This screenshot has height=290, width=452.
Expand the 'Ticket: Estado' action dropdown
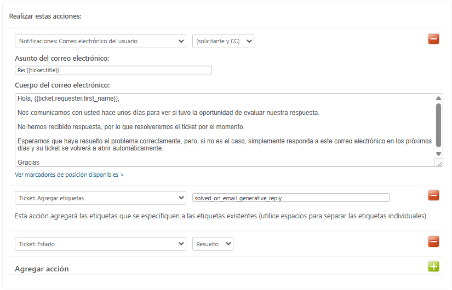[100, 244]
